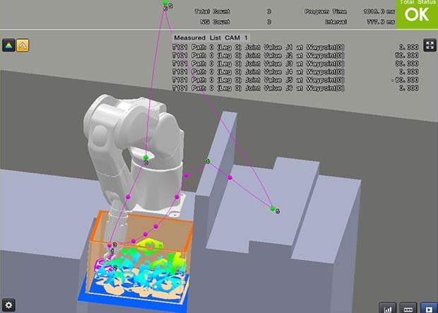
Task: Open the settings gear icon
Action: 8,305
